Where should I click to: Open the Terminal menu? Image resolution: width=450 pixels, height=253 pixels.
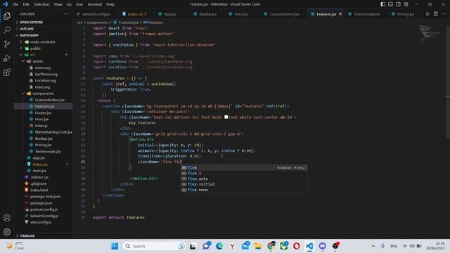(95, 4)
